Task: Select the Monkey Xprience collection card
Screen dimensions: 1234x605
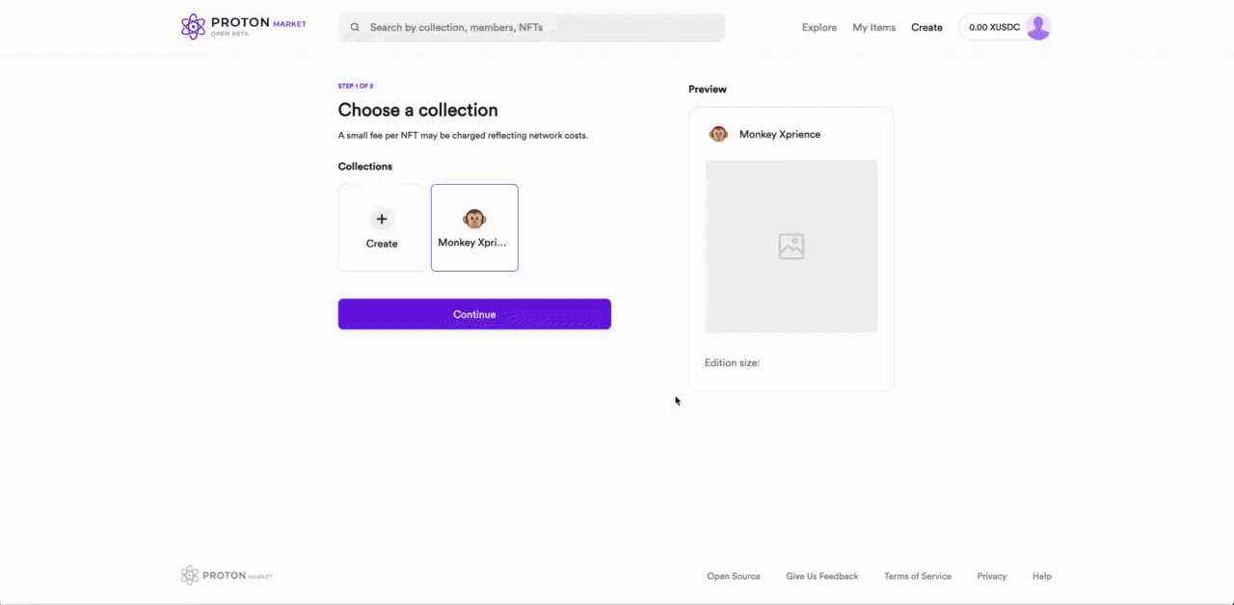Action: point(474,227)
